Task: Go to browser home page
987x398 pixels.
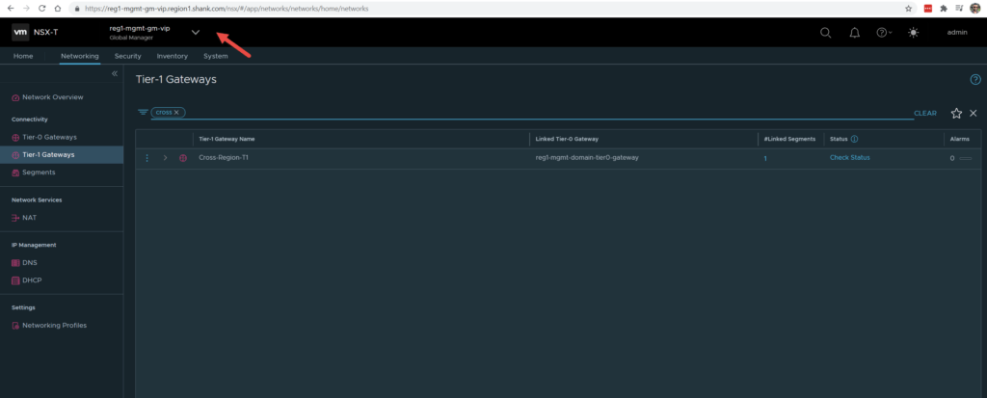Action: pyautogui.click(x=57, y=9)
